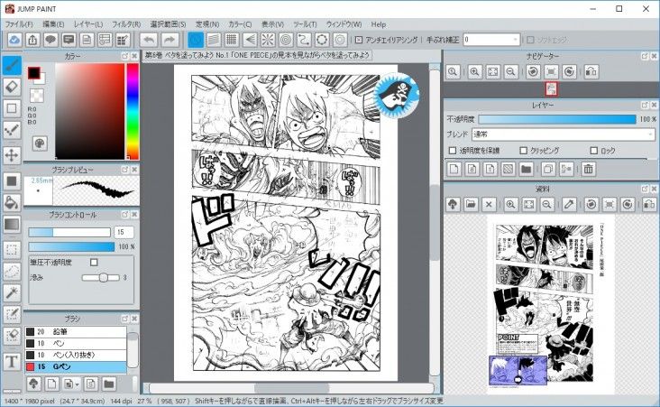Viewport: 660px width, 407px height.
Task: Undock the ナビゲーター panel
Action: [x=645, y=56]
